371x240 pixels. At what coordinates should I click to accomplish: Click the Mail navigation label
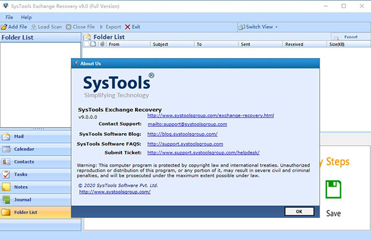tap(19, 136)
